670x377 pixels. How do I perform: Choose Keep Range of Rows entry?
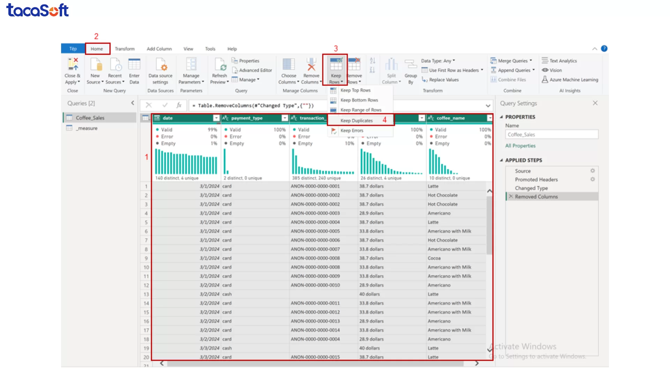(x=361, y=110)
